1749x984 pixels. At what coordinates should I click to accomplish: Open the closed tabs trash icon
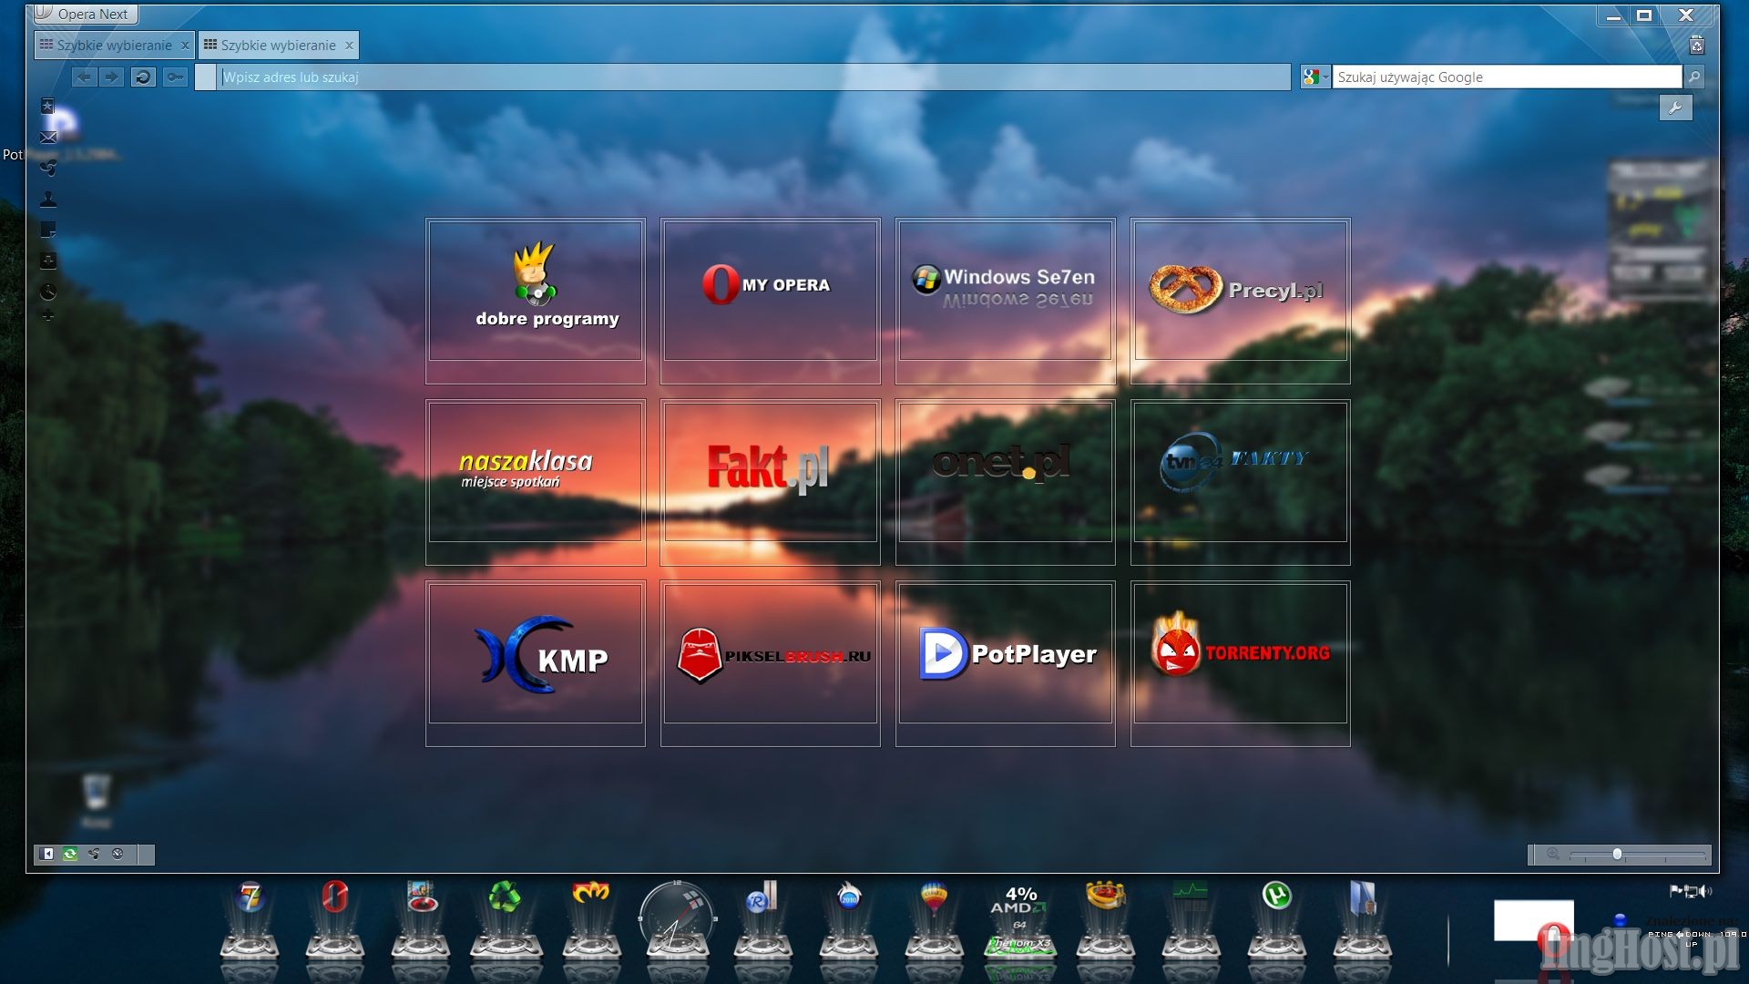click(1696, 46)
